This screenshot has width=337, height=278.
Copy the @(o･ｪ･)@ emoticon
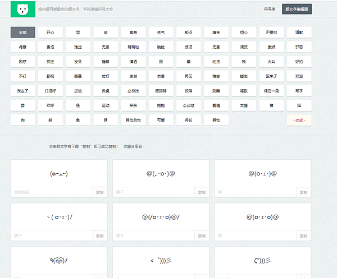(303, 192)
